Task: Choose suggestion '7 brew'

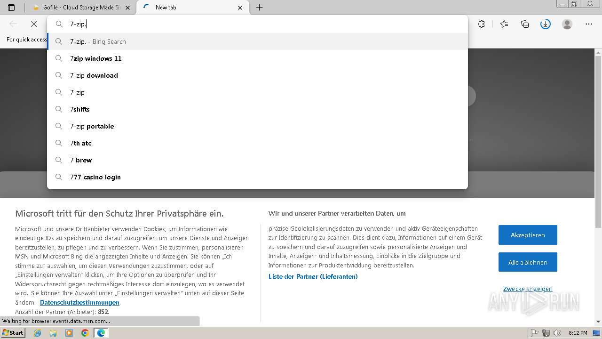Action: 258,160
